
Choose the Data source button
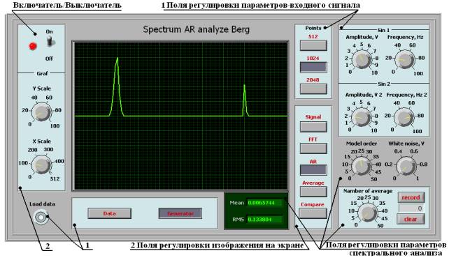[109, 213]
